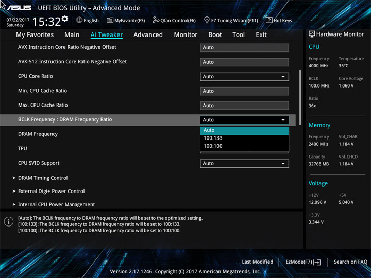Open the CPU Core Ratio dropdown
This screenshot has height=278, width=371.
click(244, 77)
